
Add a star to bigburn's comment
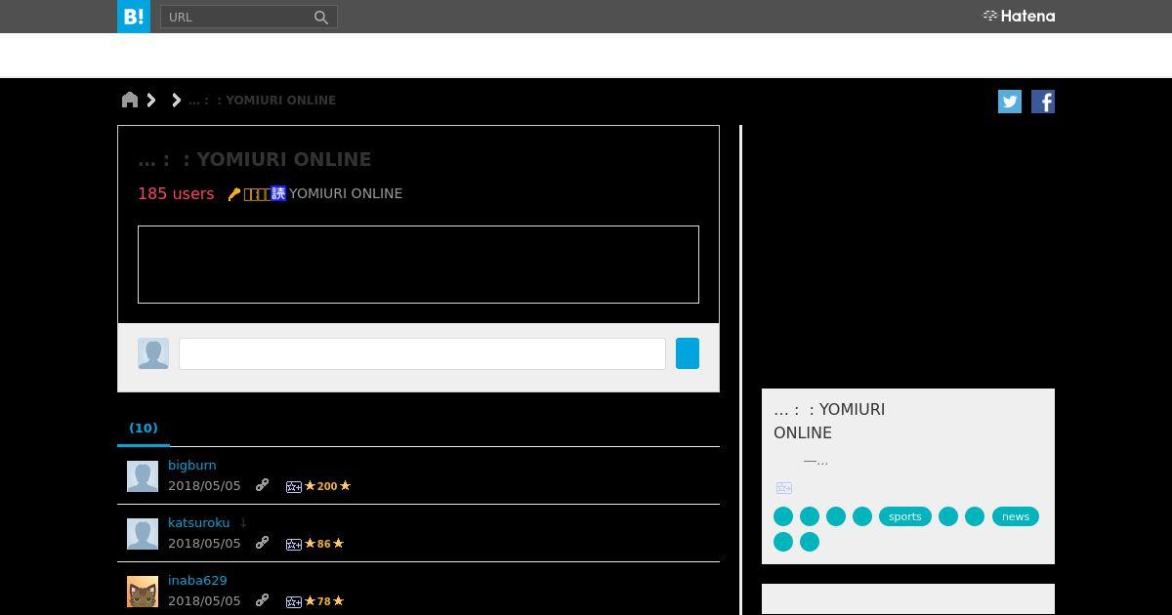293,486
